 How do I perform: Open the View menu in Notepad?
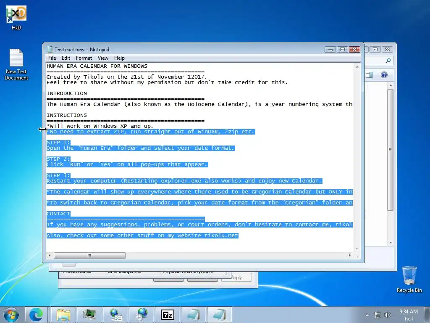coord(103,58)
